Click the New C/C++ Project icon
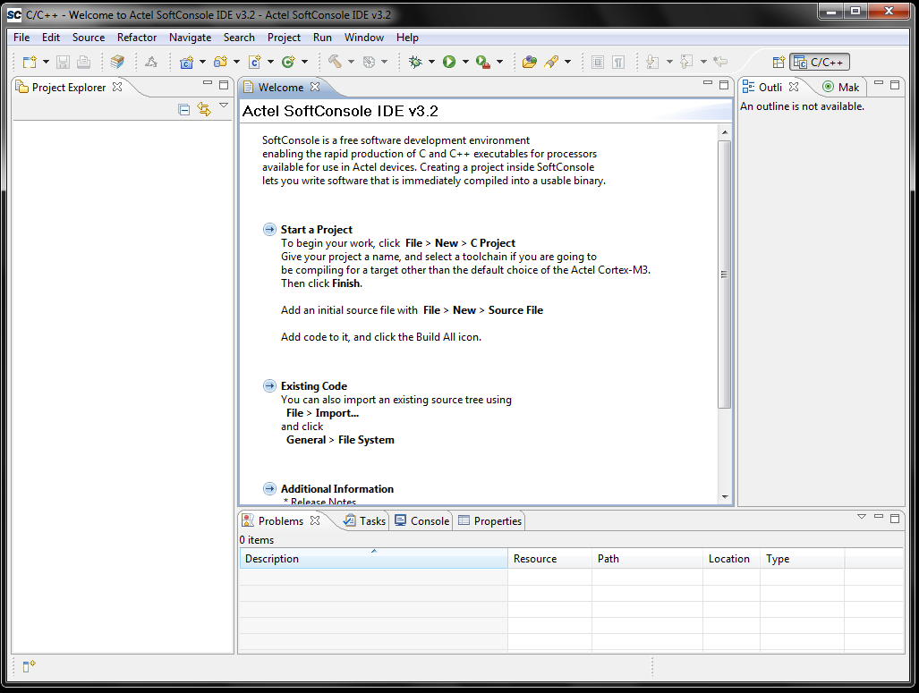 [x=186, y=62]
